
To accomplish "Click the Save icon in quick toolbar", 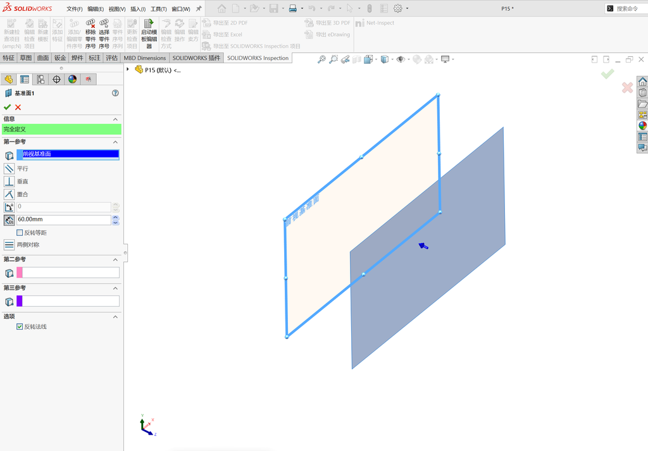I will [273, 8].
